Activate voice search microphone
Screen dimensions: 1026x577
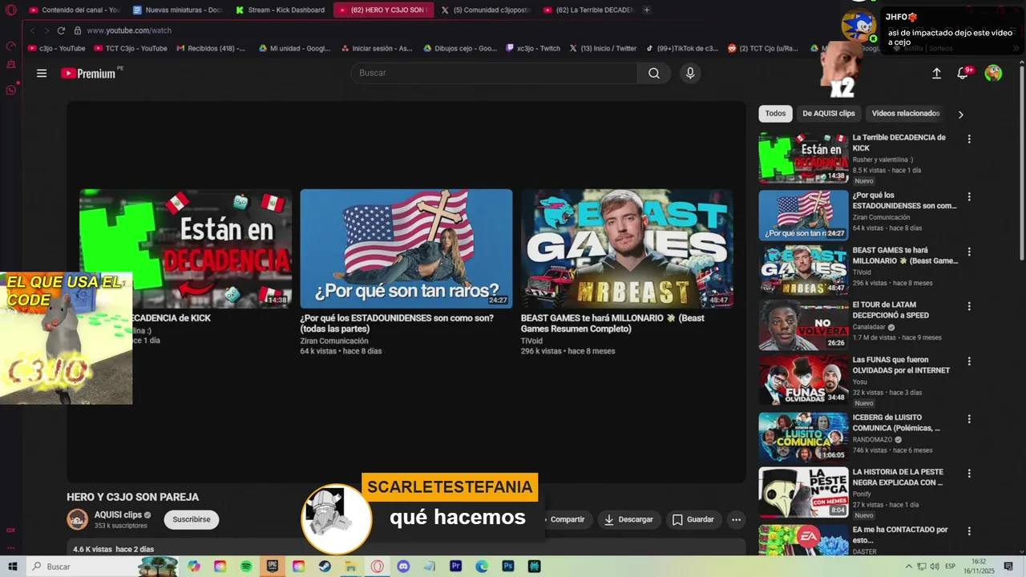689,73
